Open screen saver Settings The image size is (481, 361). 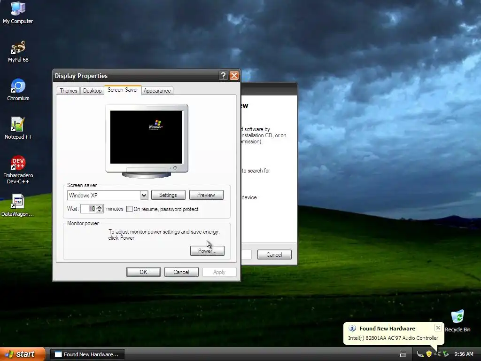tap(168, 195)
